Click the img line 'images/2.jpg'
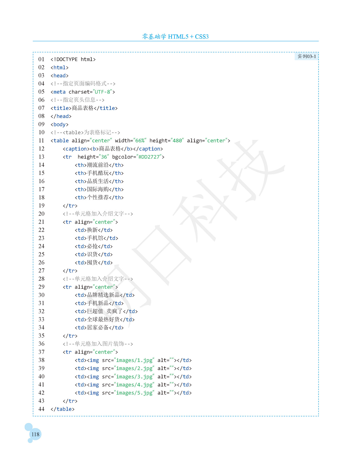Screen dimensions: 362x461 (133, 368)
